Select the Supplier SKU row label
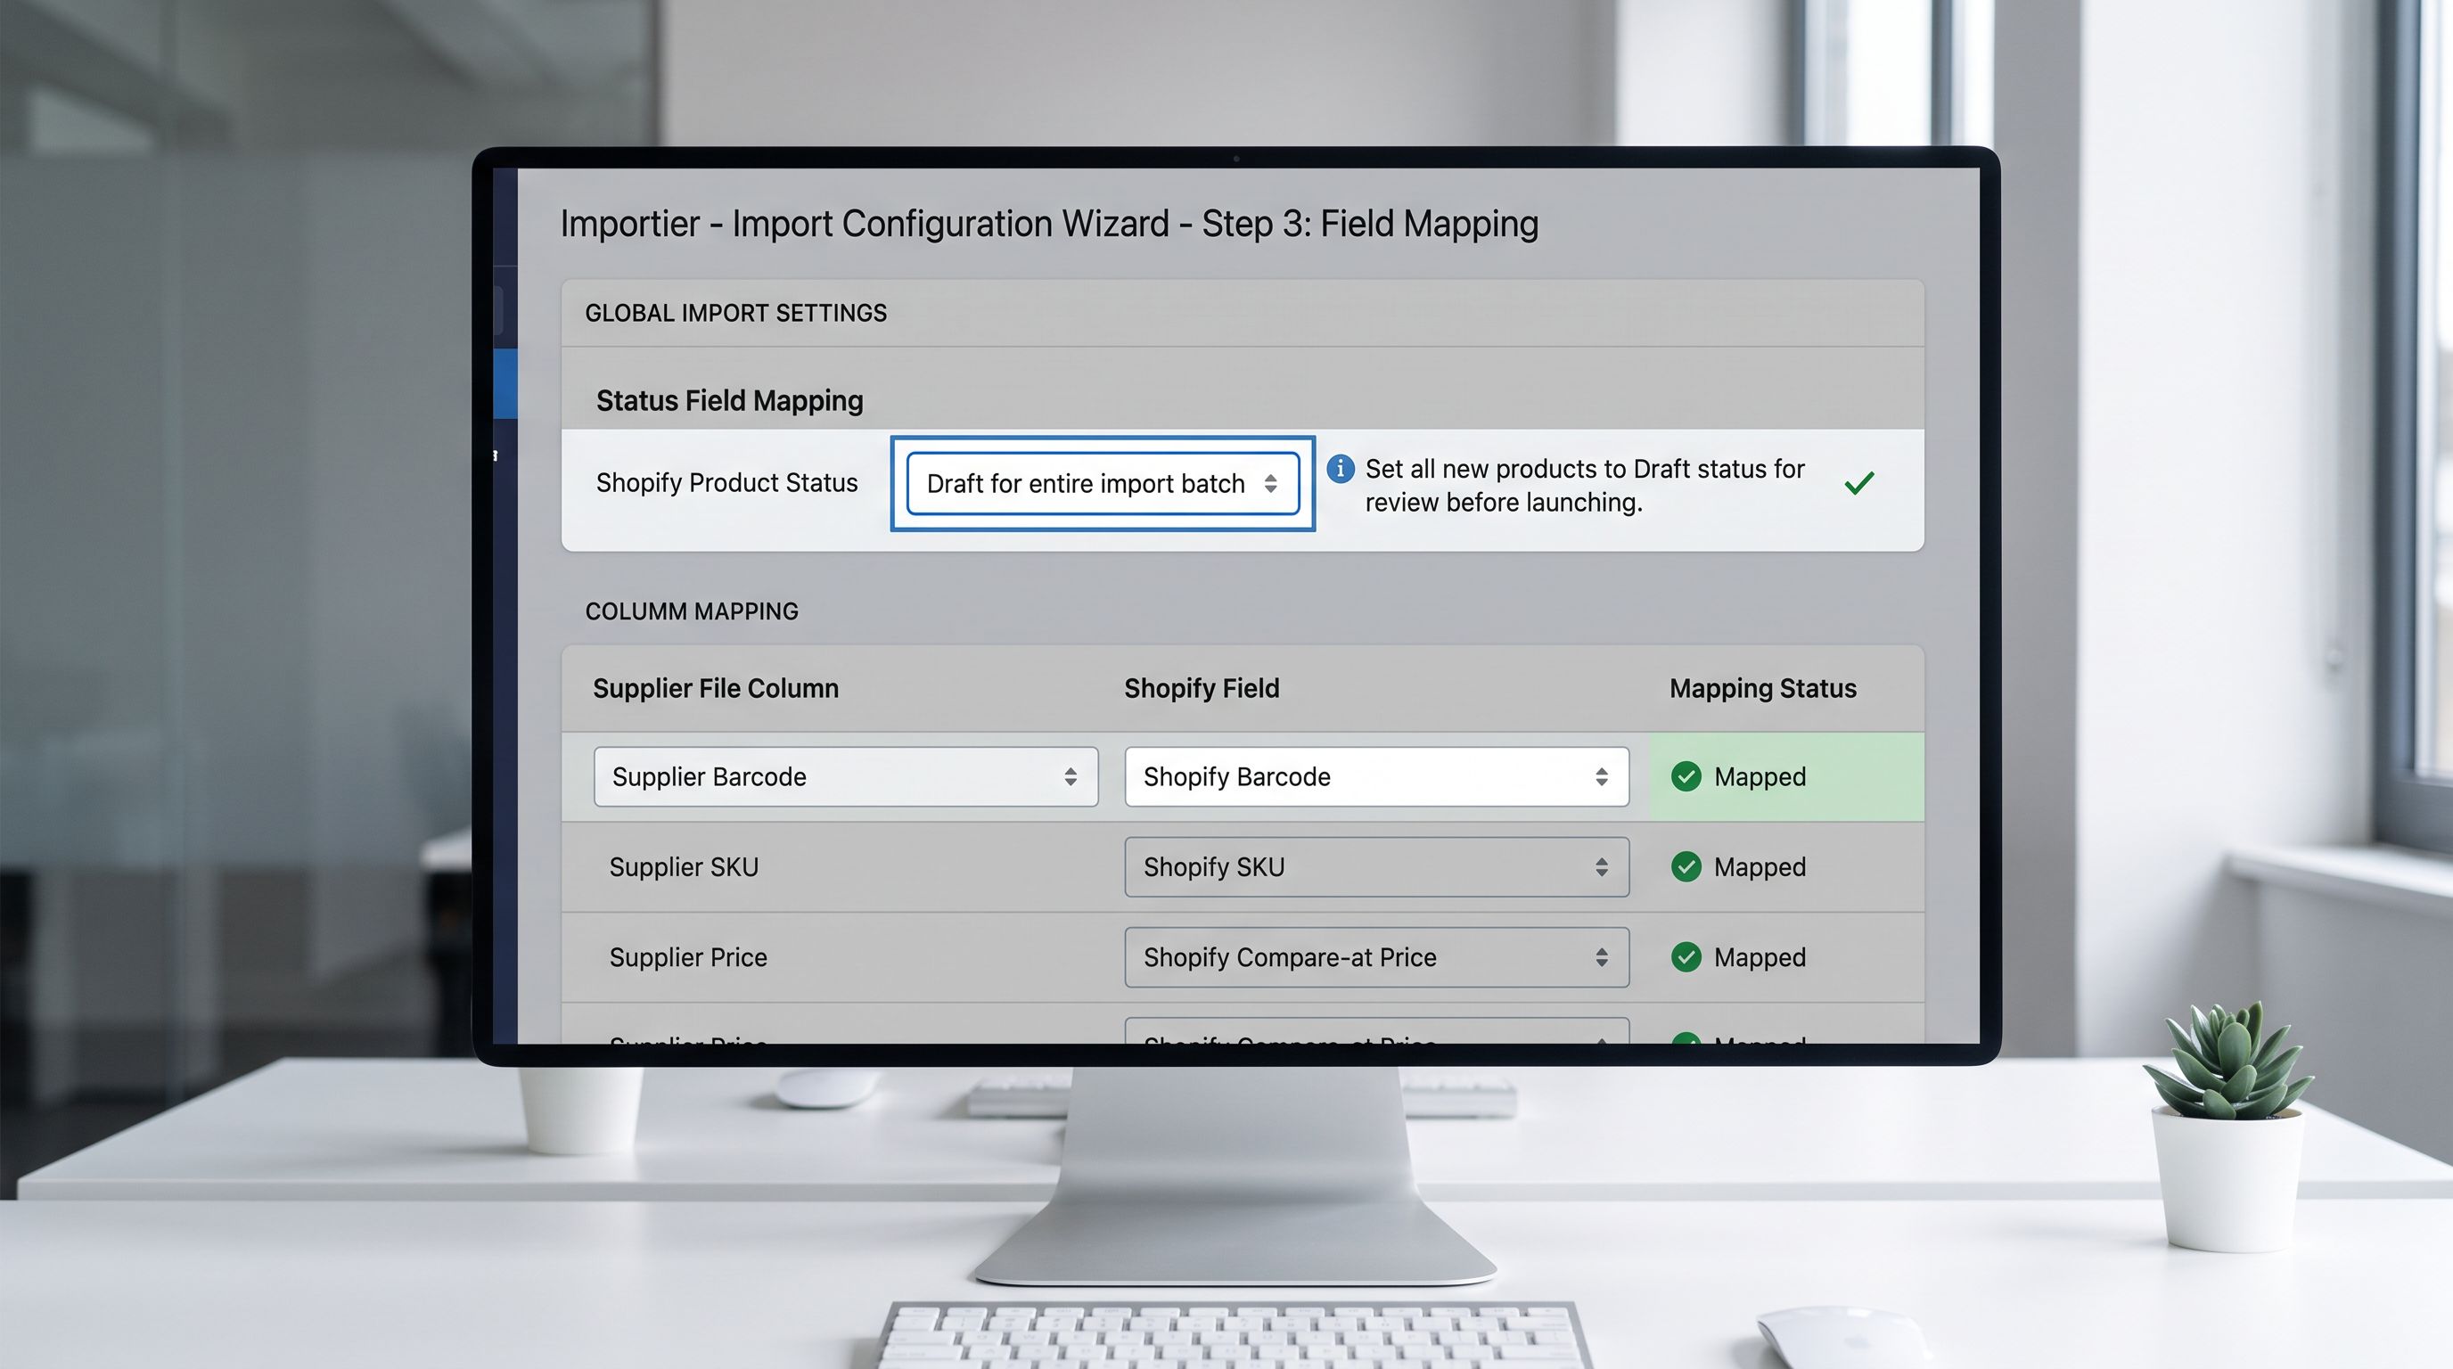Viewport: 2453px width, 1369px height. coord(684,867)
